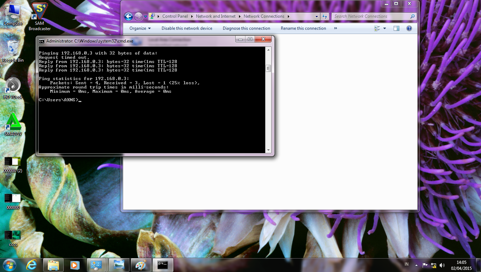Launch HD VDeck desktop shortcut

tap(13, 88)
